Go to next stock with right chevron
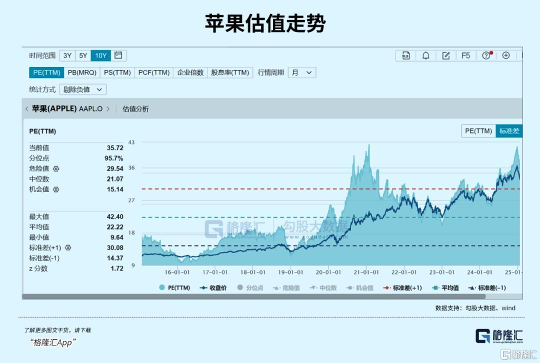 pyautogui.click(x=108, y=109)
